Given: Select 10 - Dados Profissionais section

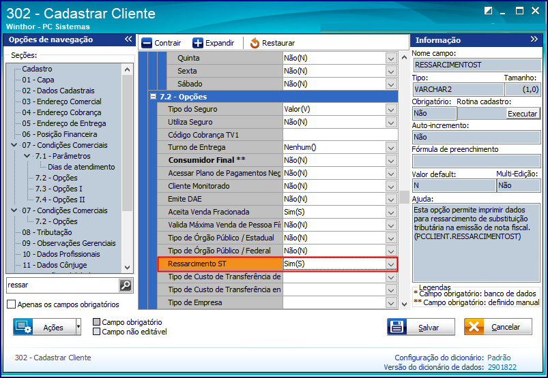Looking at the screenshot, I should tap(61, 254).
